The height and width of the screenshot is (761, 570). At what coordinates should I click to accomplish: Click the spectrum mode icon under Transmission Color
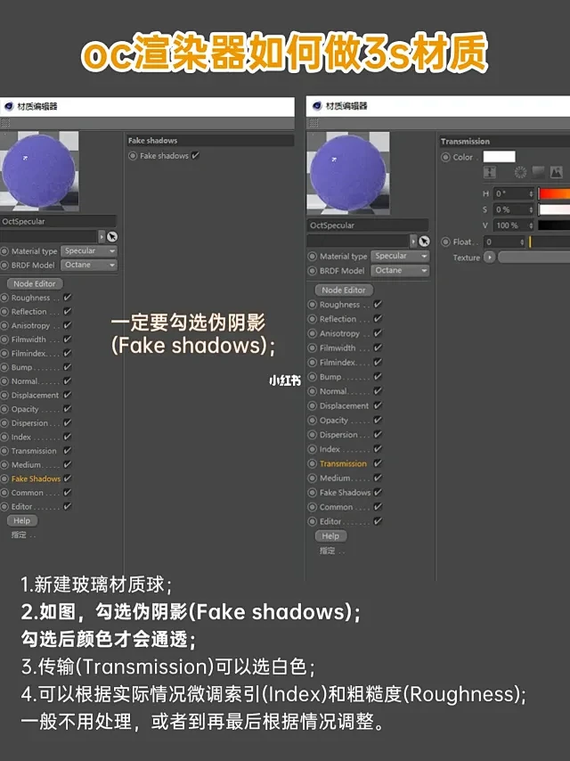(x=539, y=172)
